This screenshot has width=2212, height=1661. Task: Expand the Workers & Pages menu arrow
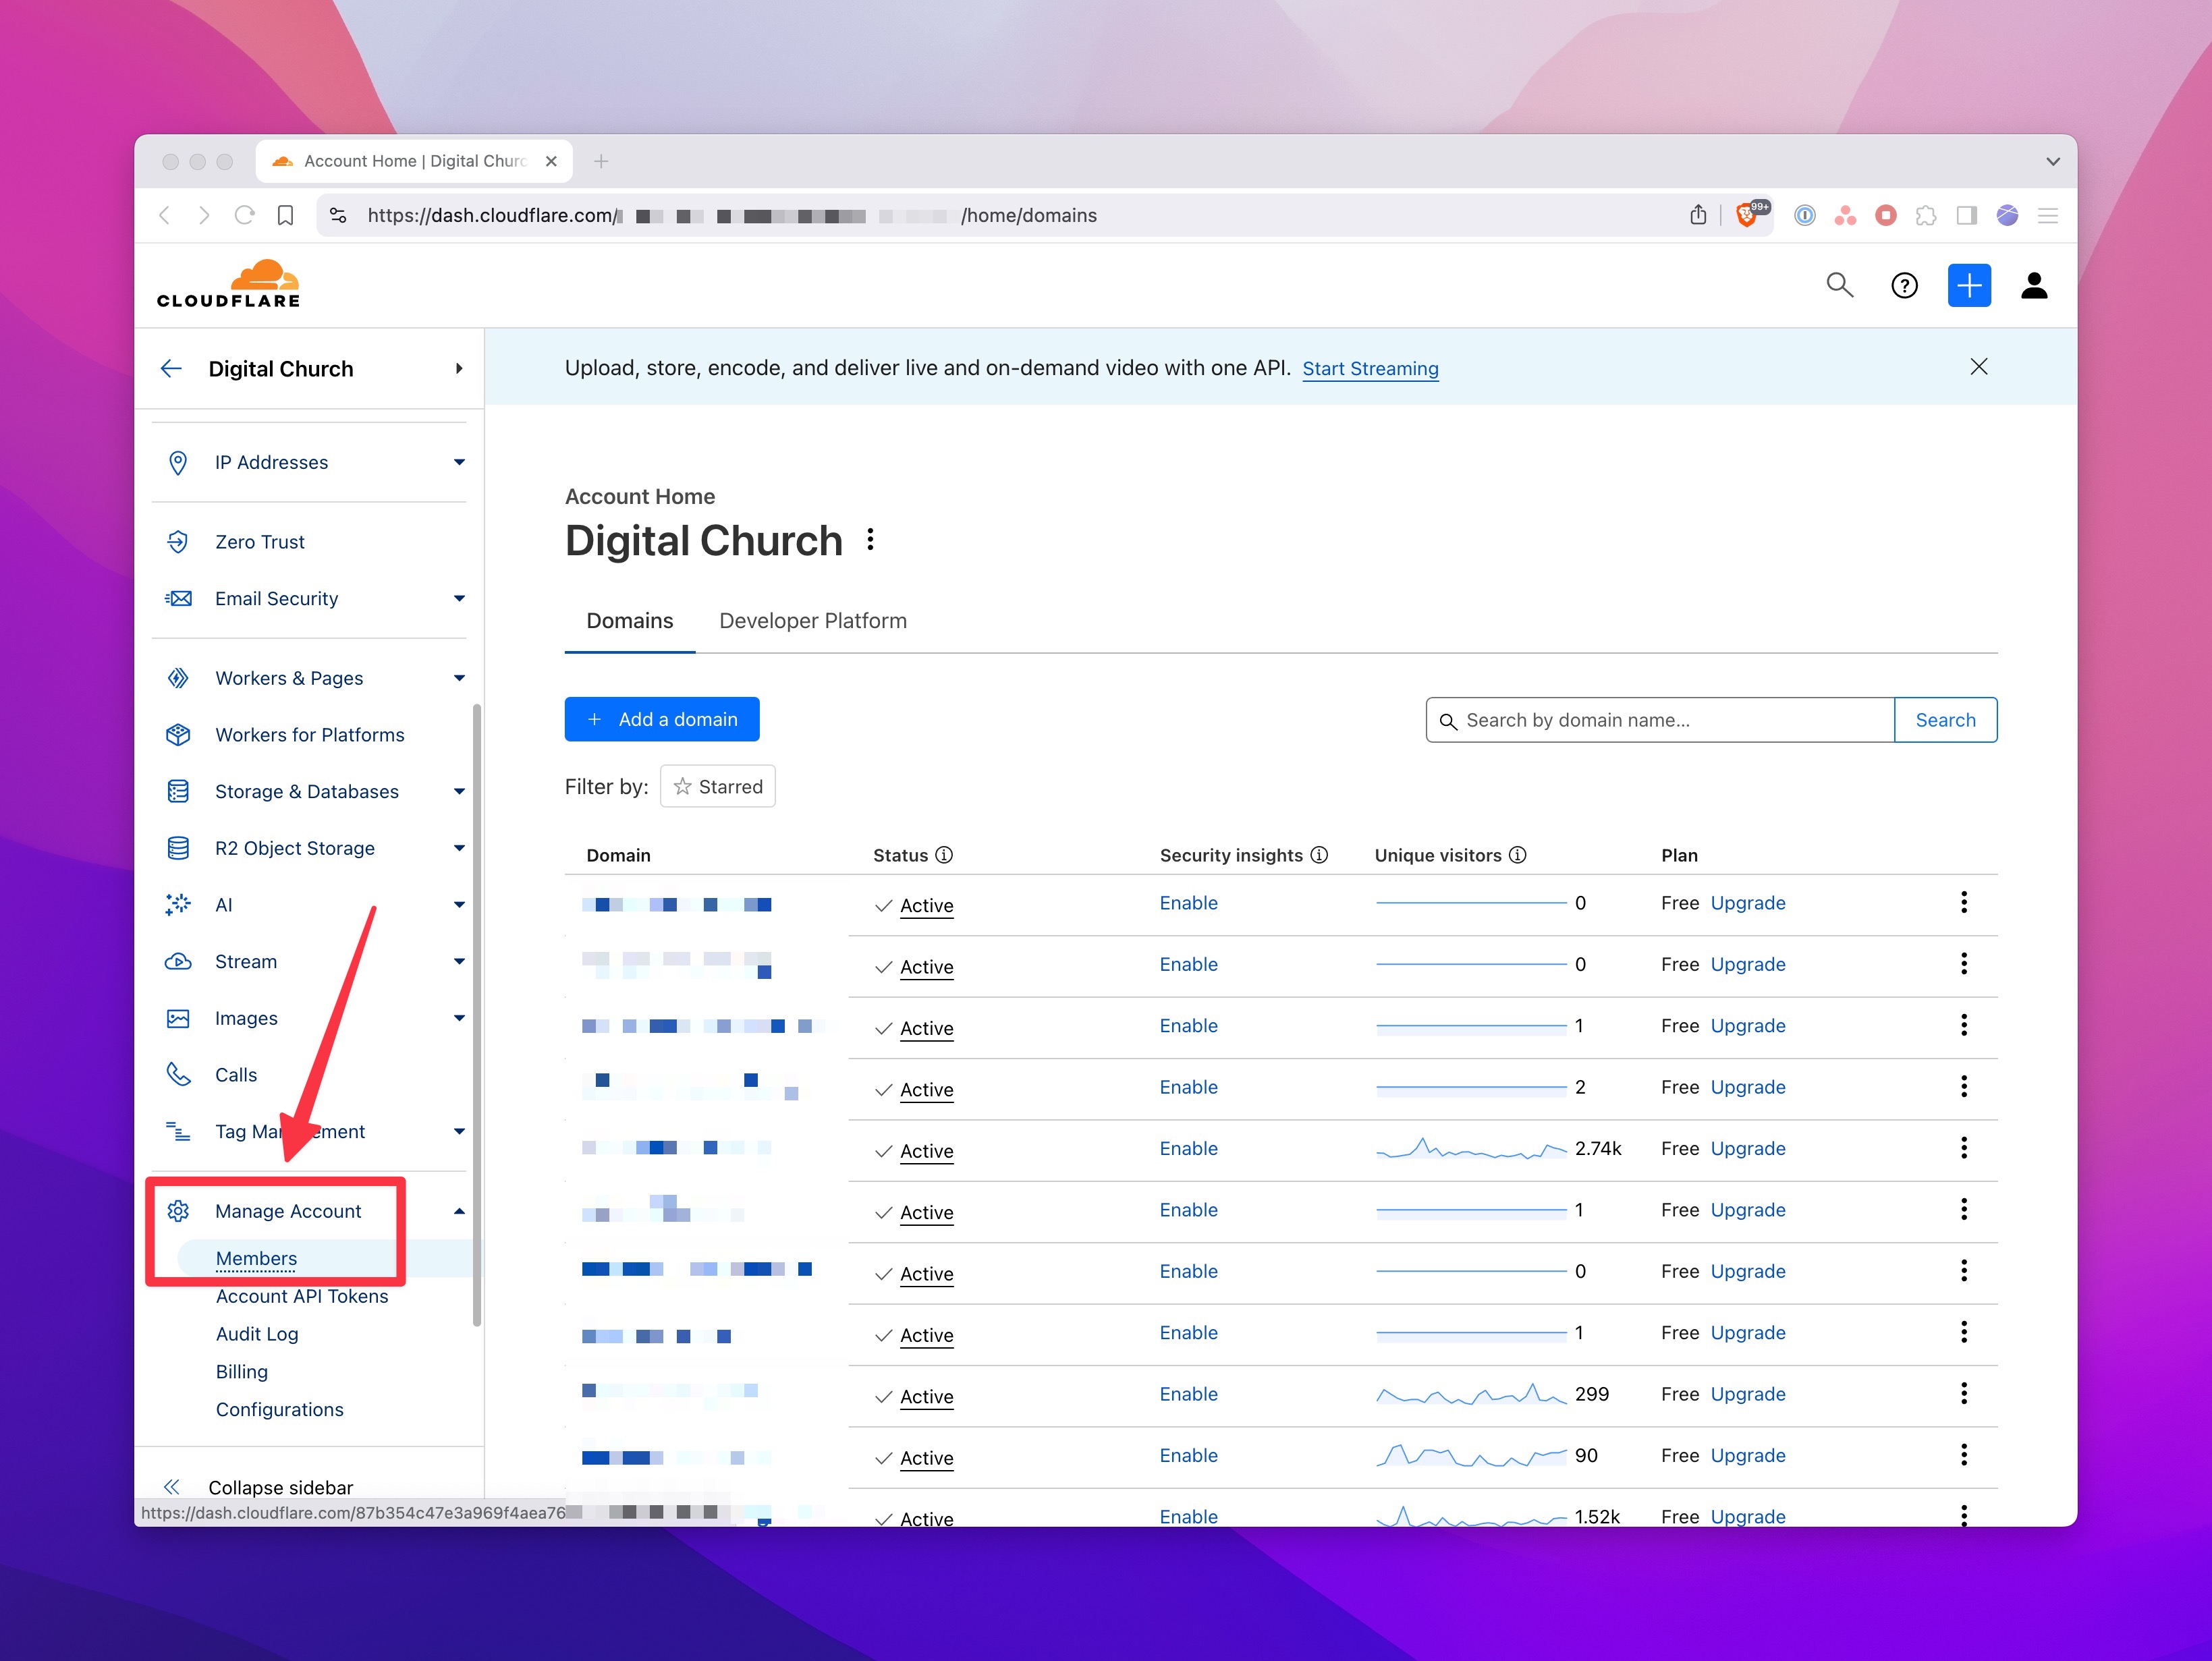click(x=459, y=678)
